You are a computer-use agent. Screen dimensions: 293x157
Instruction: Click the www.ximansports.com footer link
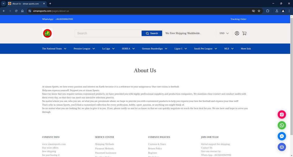(x=54, y=144)
